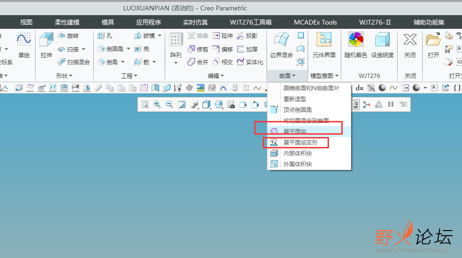
Task: Expand the Rib (筋) dropdown arrow
Action: pos(154,62)
